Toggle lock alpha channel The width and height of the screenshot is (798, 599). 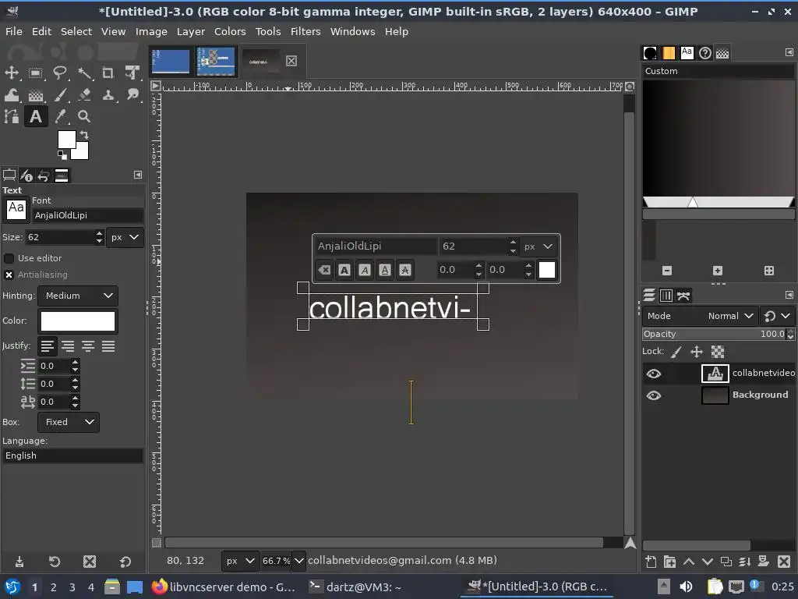click(x=718, y=352)
